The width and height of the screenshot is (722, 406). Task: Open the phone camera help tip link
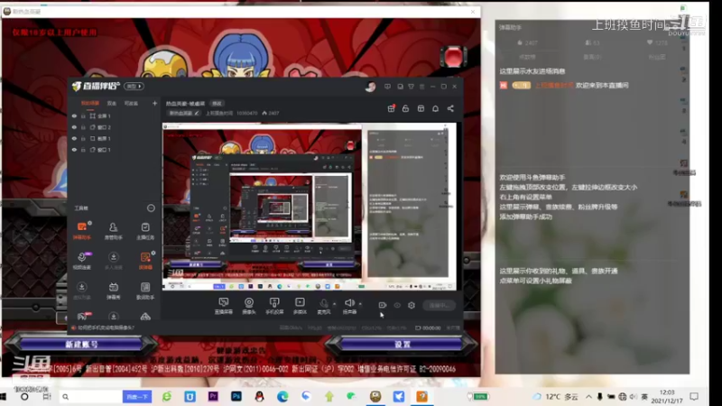106,328
